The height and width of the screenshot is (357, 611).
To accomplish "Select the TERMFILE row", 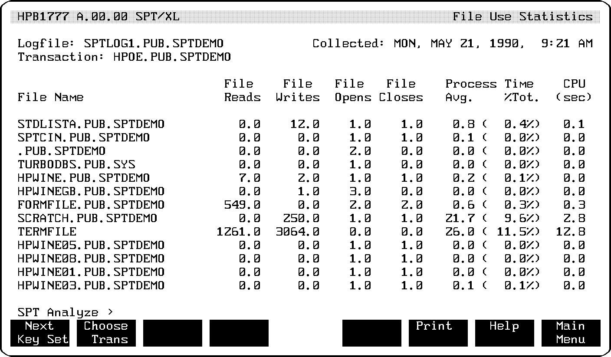I will click(47, 232).
